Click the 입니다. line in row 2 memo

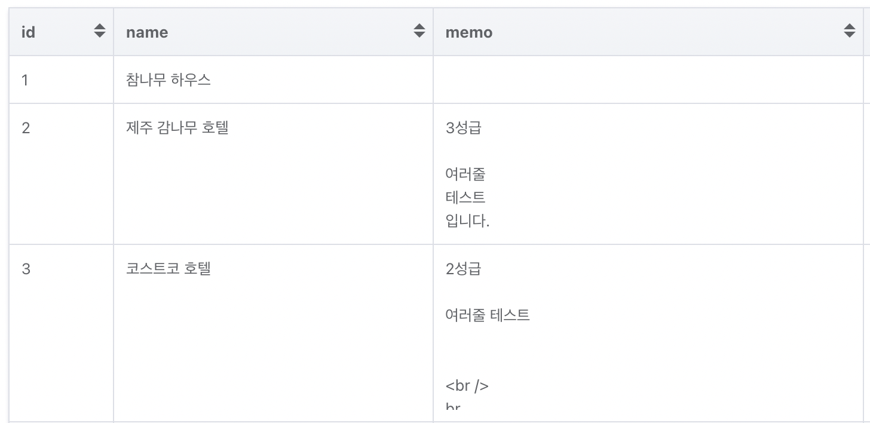coord(467,222)
